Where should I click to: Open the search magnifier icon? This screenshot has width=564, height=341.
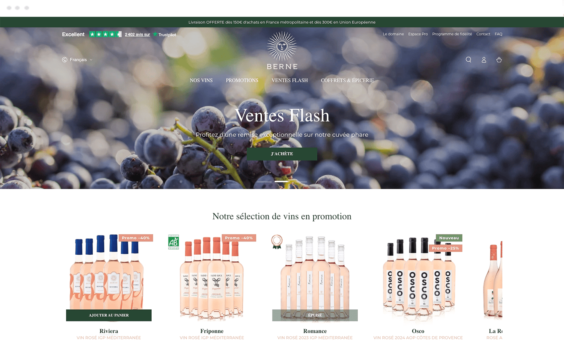tap(468, 60)
